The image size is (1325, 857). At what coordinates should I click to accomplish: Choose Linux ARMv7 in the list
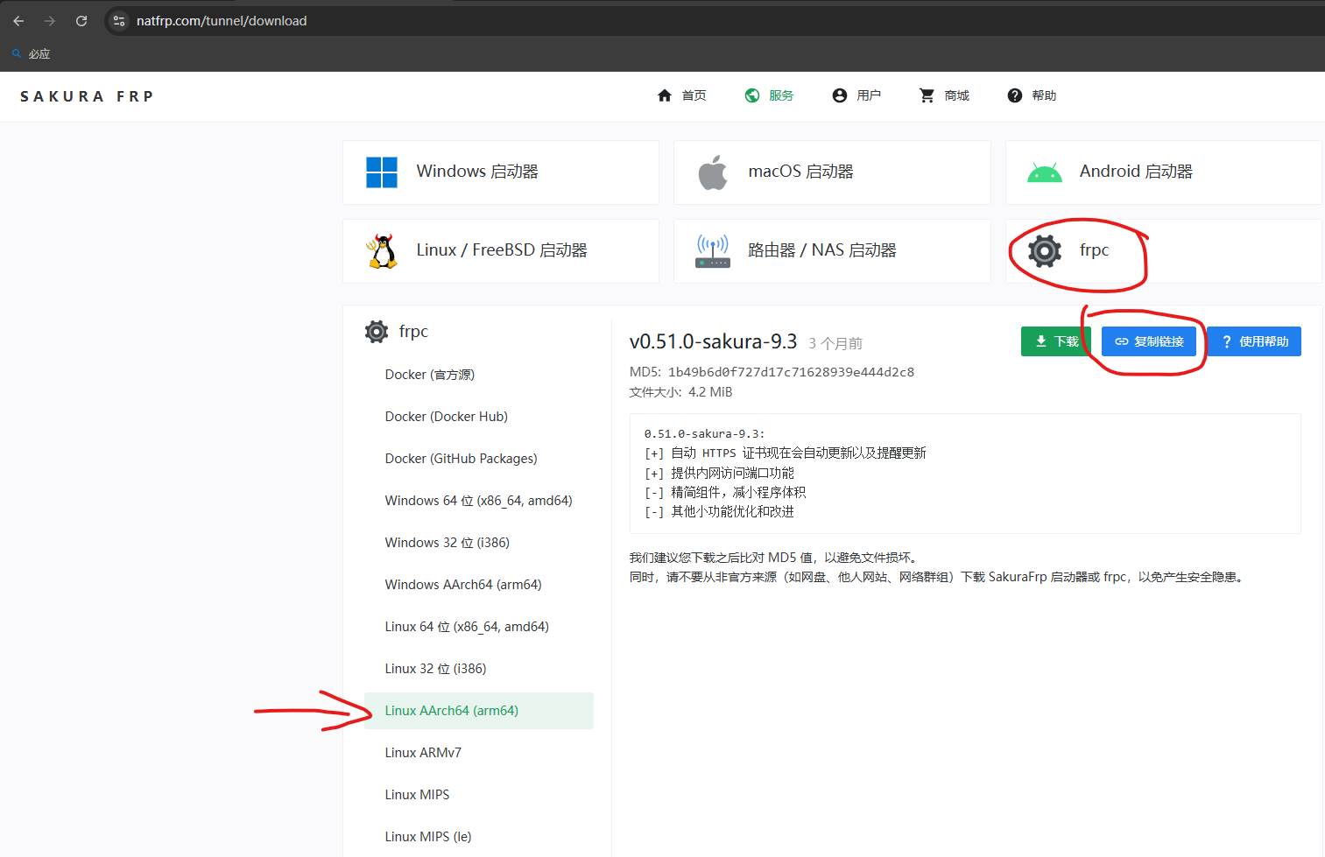coord(479,753)
